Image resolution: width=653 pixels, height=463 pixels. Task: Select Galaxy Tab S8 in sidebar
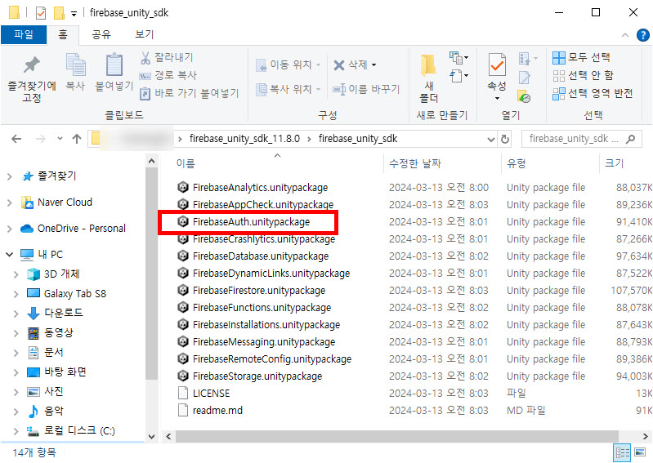[66, 294]
